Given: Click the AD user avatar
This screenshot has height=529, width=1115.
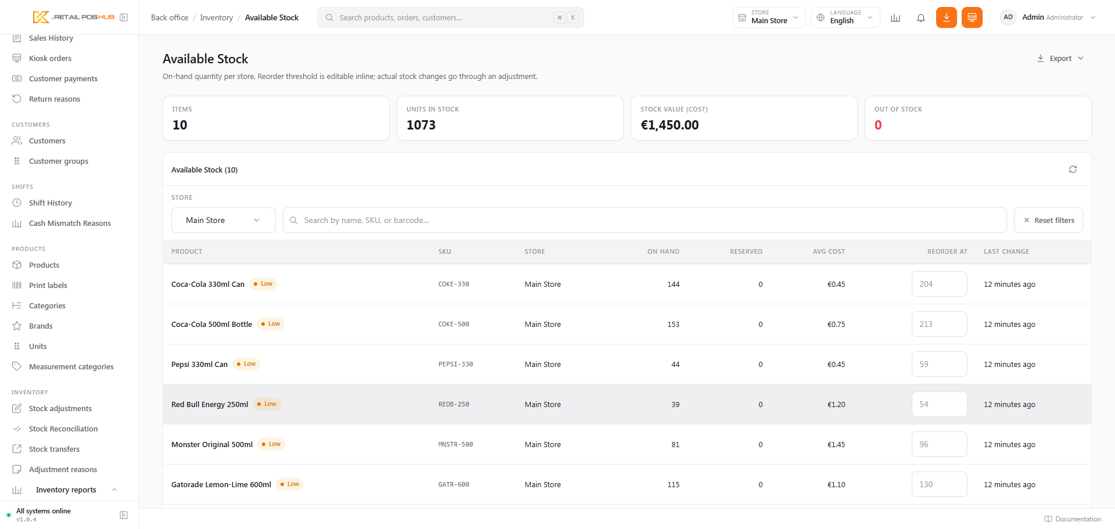Looking at the screenshot, I should [1008, 17].
